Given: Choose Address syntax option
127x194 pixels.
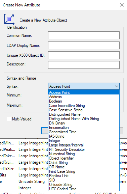Looking at the screenshot, I should tap(84, 97).
